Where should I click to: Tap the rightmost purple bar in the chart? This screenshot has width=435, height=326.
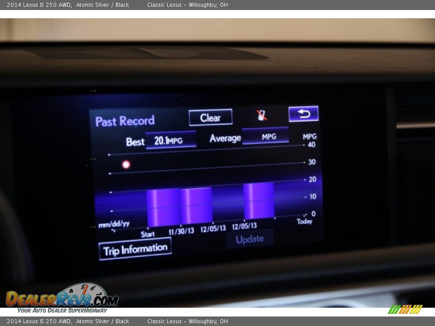[259, 201]
